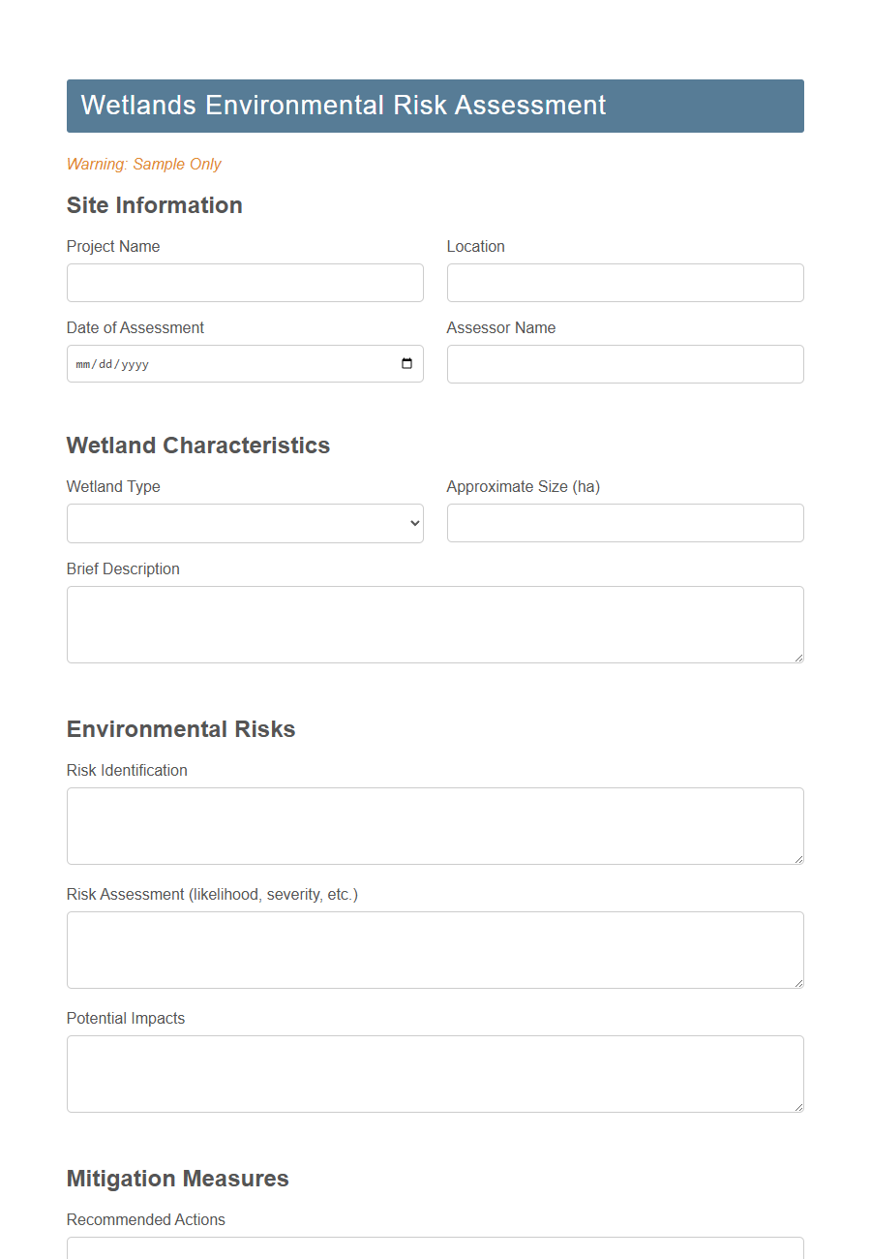Click the Approximate Size input field

click(x=624, y=523)
